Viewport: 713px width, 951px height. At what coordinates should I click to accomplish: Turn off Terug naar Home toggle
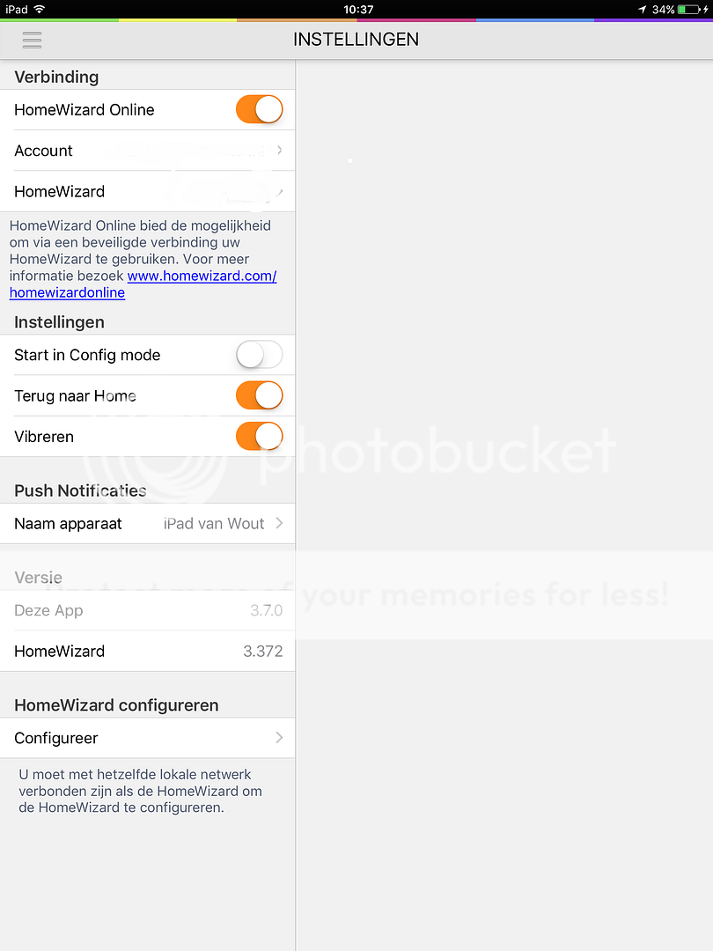[x=260, y=395]
